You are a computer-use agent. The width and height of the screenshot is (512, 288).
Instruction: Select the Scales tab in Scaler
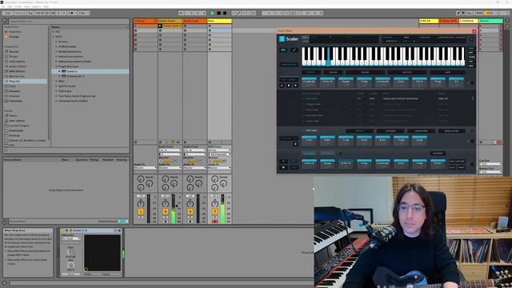[x=333, y=72]
